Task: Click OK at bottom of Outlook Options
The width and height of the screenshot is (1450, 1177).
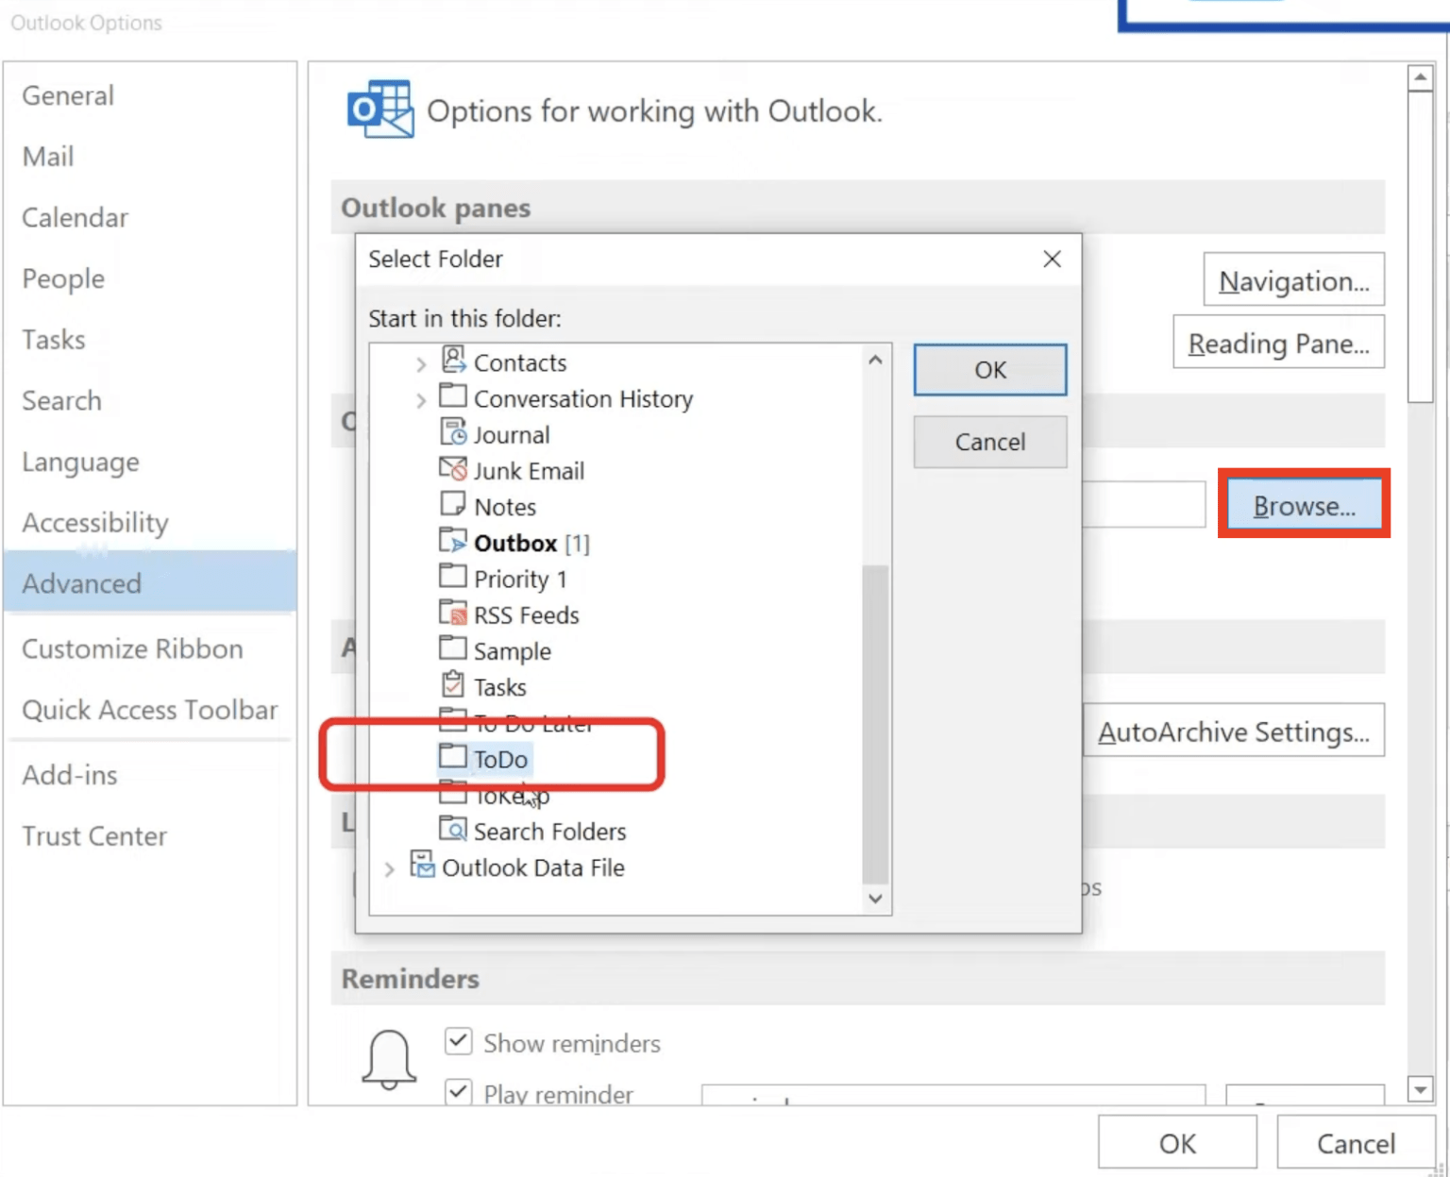Action: click(x=1177, y=1143)
